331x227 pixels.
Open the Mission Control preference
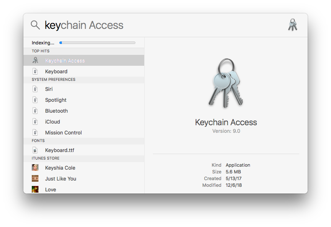point(84,133)
